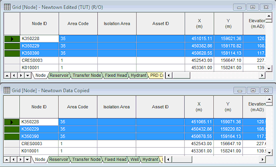Open Hydrant tab in Data Copied grid
This screenshot has height=167, width=276.
pos(150,159)
